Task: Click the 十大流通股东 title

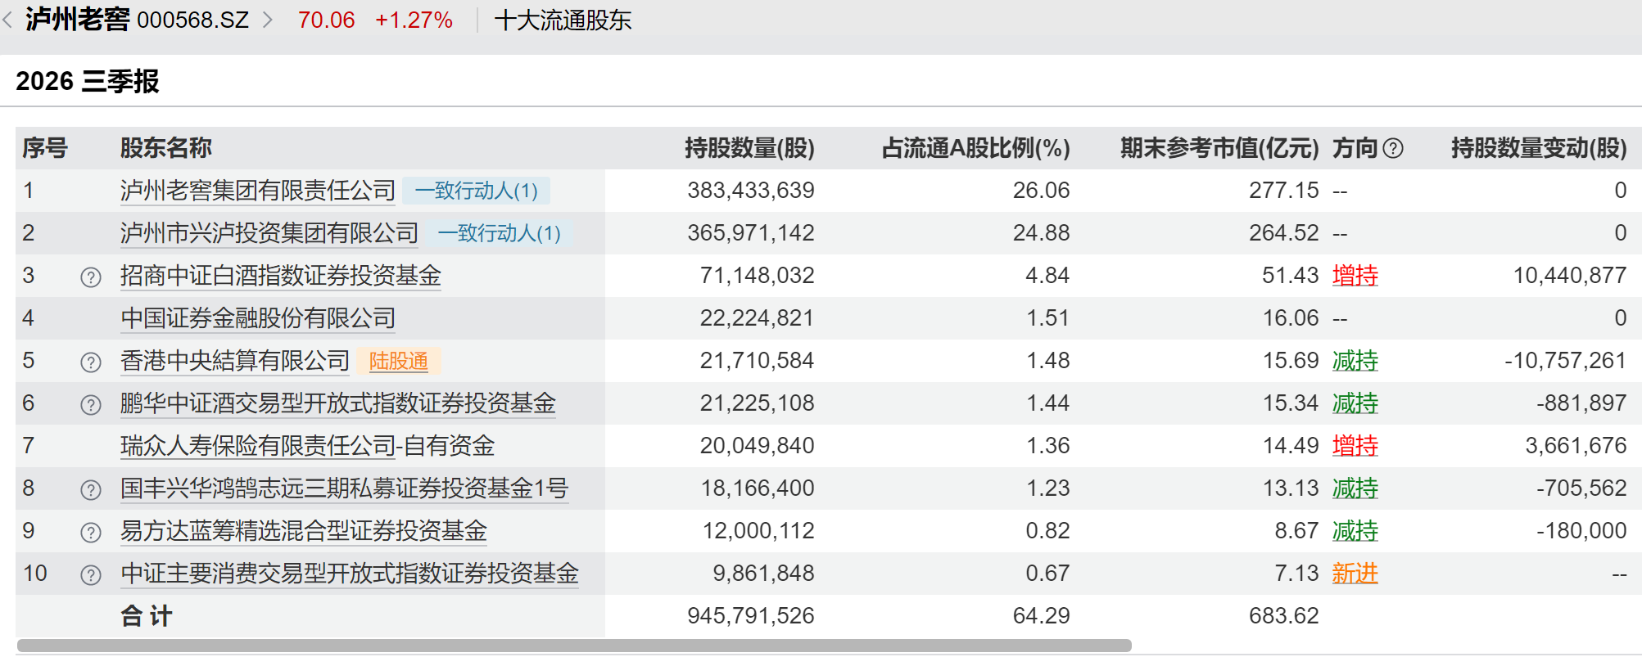Action: click(x=563, y=20)
